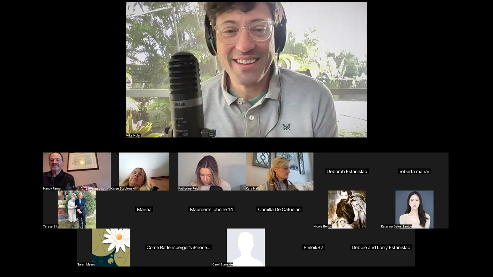Click the Katherine Reis name label
The width and height of the screenshot is (493, 277).
(x=188, y=188)
